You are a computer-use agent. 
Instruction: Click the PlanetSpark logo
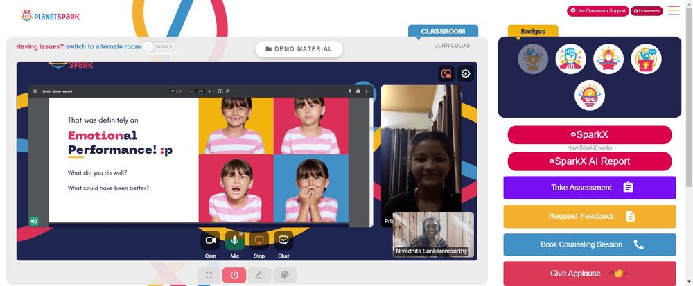(51, 16)
